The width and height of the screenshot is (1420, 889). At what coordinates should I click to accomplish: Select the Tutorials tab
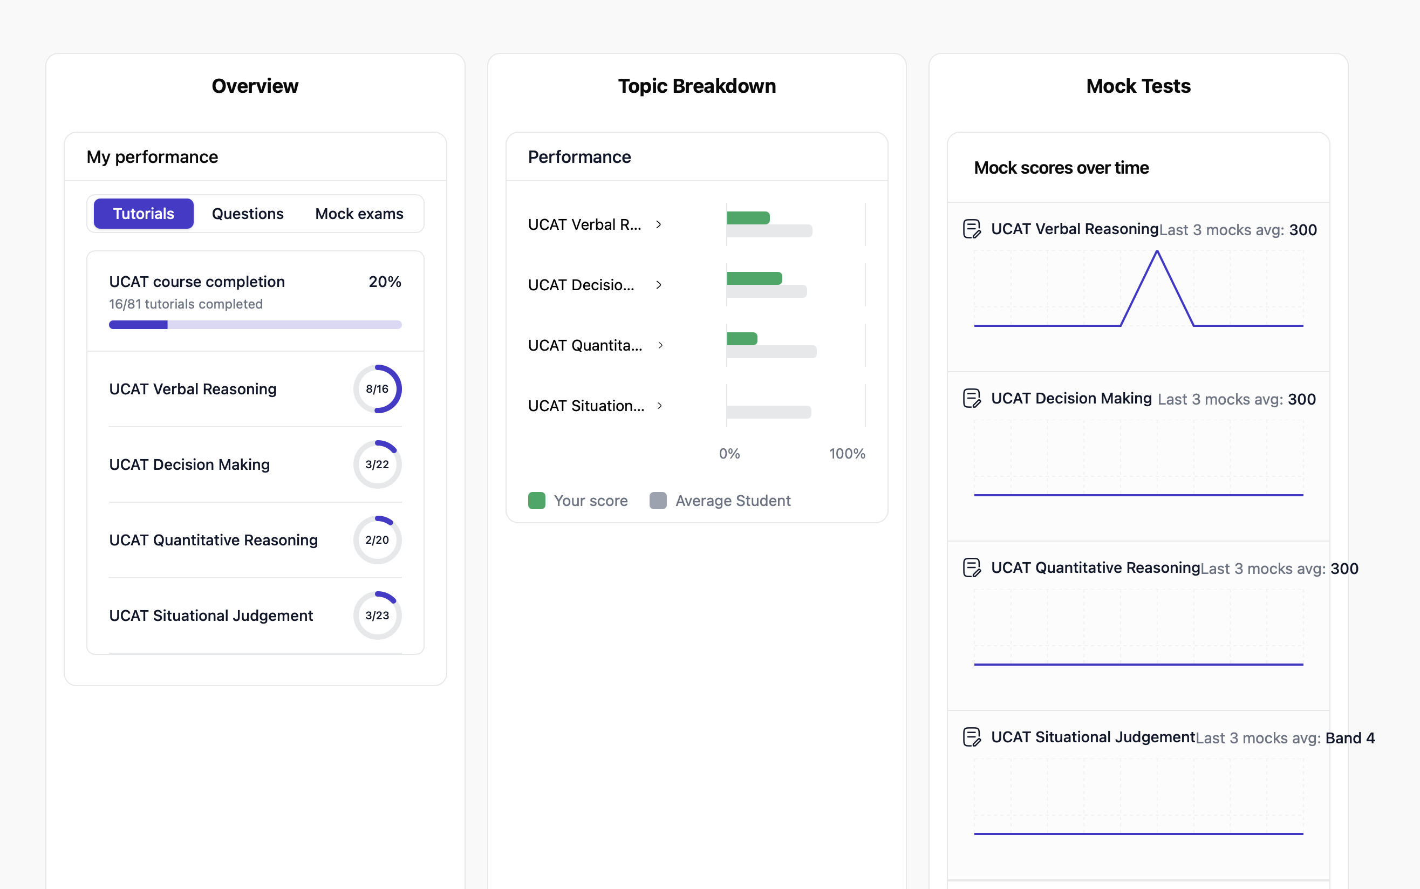tap(144, 214)
